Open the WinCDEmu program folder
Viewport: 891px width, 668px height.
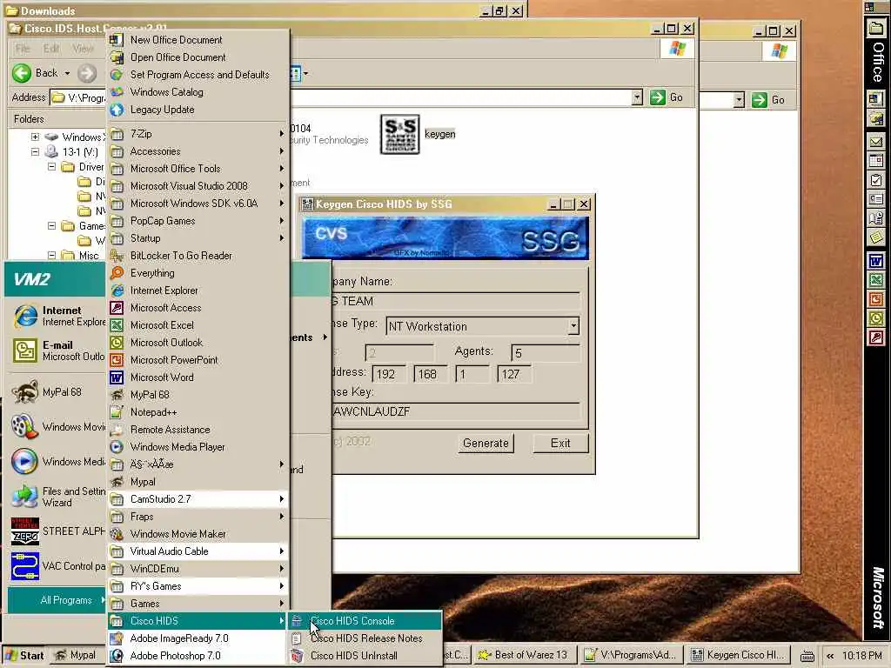(198, 569)
